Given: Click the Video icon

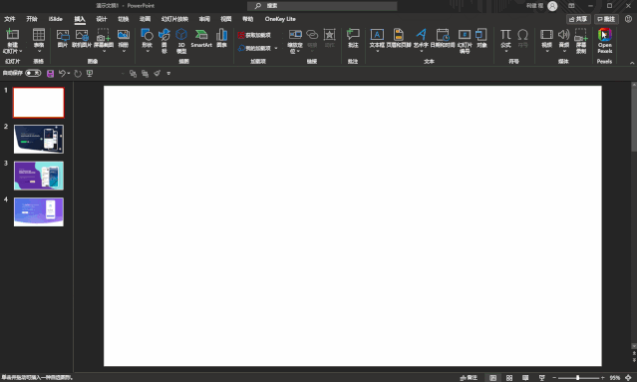Looking at the screenshot, I should pyautogui.click(x=546, y=35).
